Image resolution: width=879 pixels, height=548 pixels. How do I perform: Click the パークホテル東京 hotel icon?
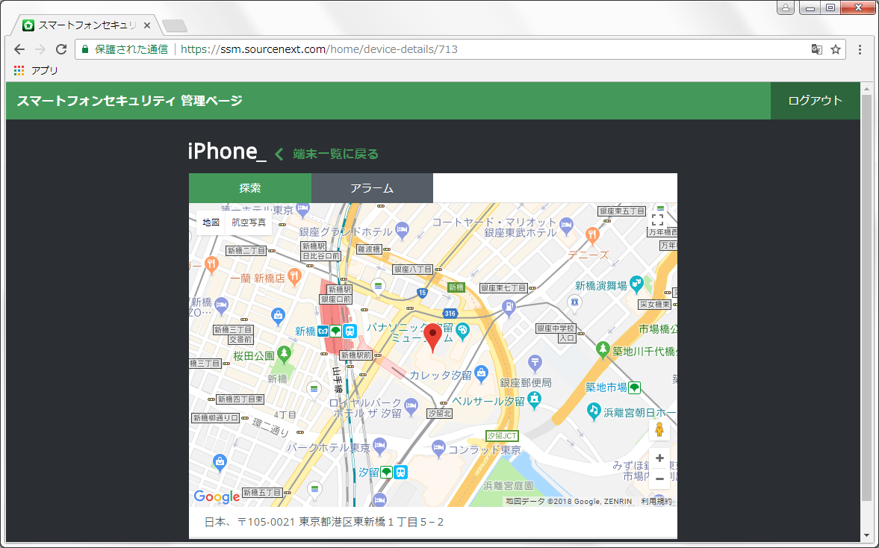tap(379, 446)
